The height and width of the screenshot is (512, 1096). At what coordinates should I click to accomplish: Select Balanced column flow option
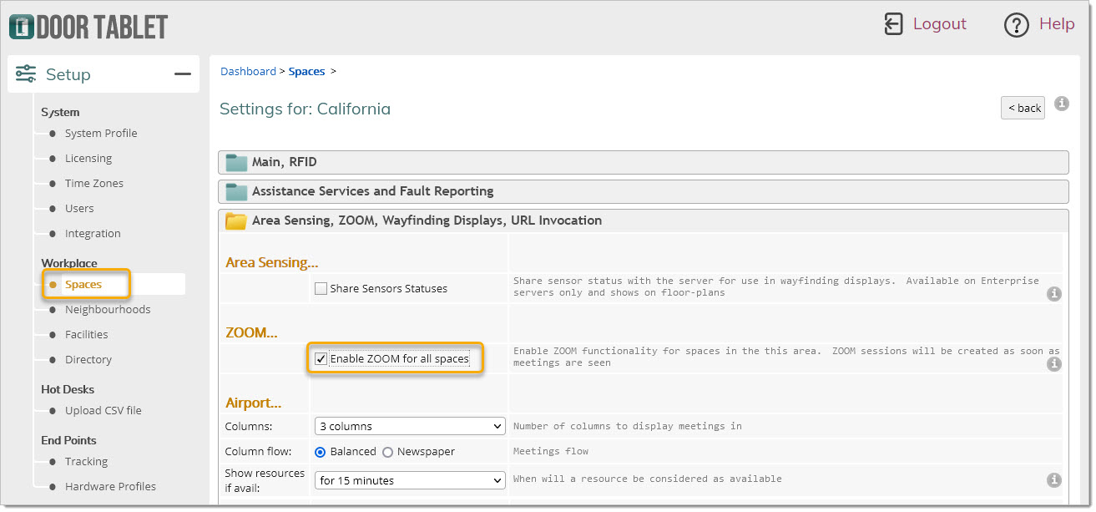[x=321, y=452]
